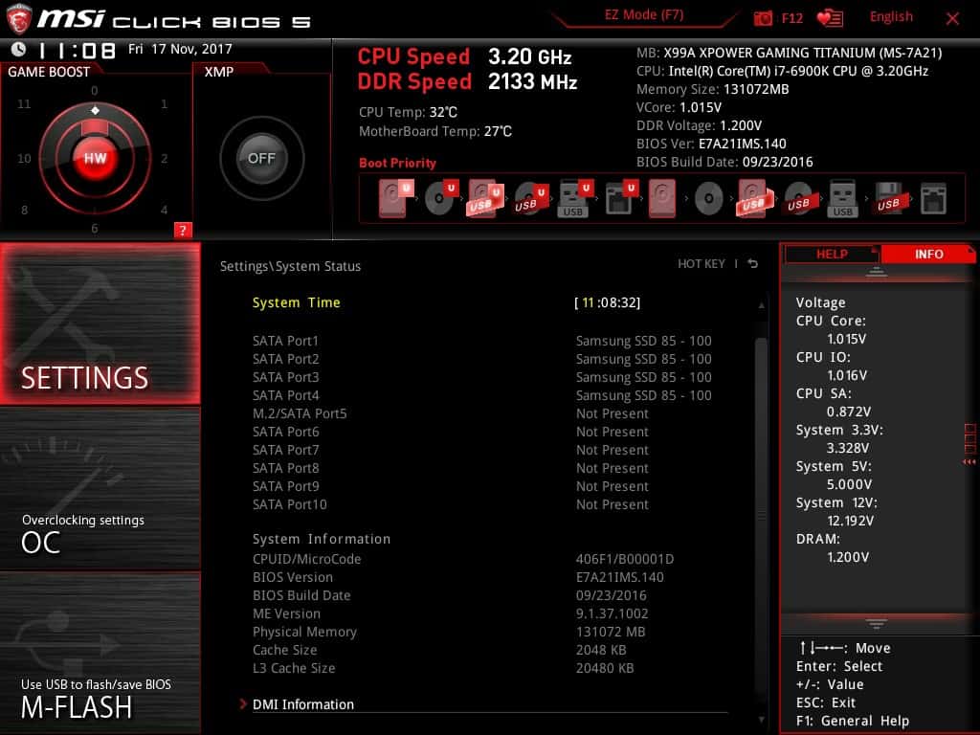Select the System Time field
The image size is (980, 735).
(295, 302)
